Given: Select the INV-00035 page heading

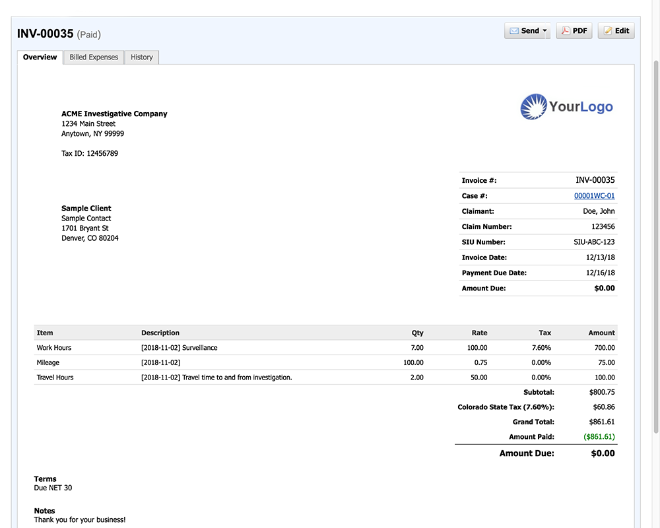Looking at the screenshot, I should 46,34.
